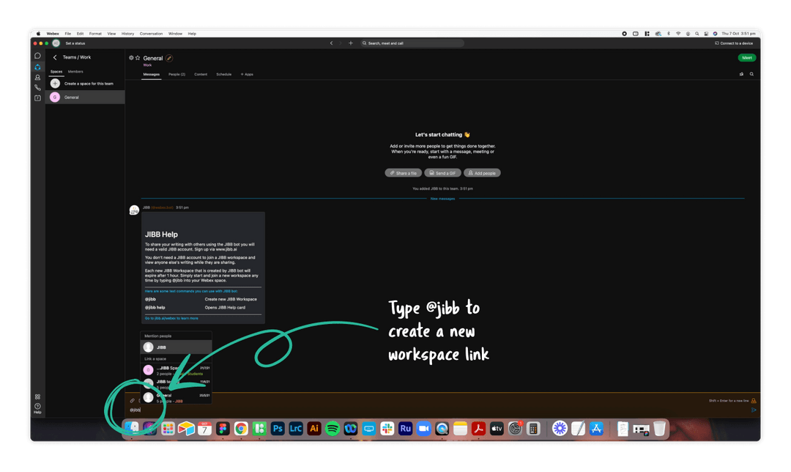791x472 pixels.
Task: Click the send message arrow
Action: point(754,410)
